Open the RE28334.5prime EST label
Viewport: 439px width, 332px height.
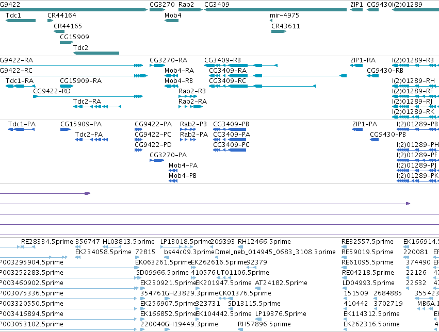47,242
